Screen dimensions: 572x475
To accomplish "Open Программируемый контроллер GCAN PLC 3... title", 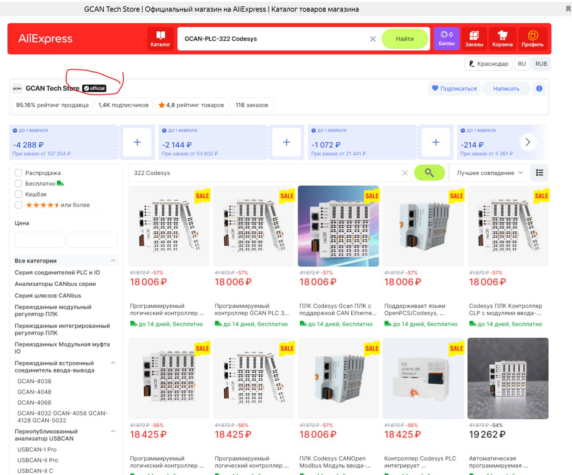I will [x=252, y=310].
